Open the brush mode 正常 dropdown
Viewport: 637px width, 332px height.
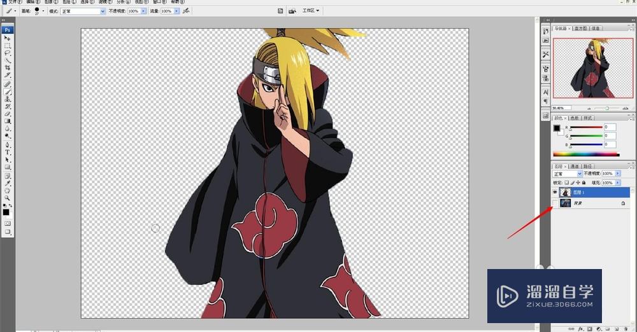pyautogui.click(x=82, y=11)
